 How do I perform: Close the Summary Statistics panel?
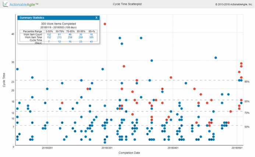click(96, 18)
